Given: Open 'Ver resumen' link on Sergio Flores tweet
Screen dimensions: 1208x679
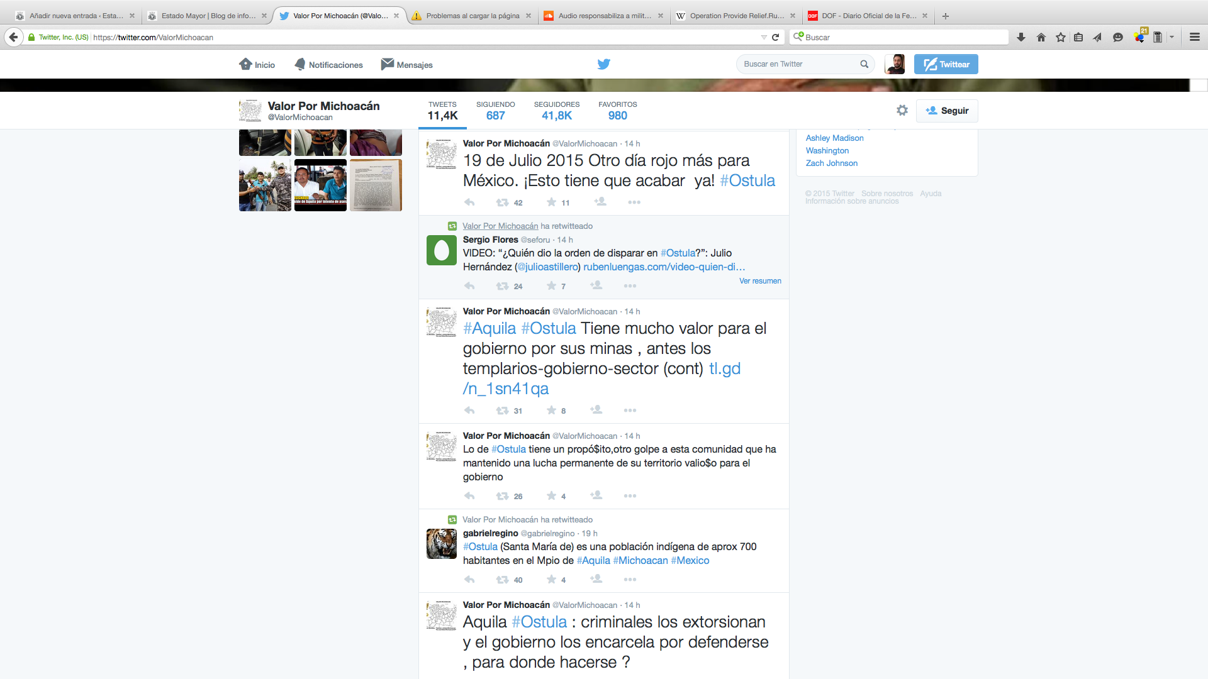Looking at the screenshot, I should coord(759,281).
